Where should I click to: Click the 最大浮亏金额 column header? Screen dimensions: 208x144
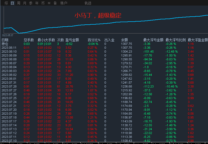153,40
